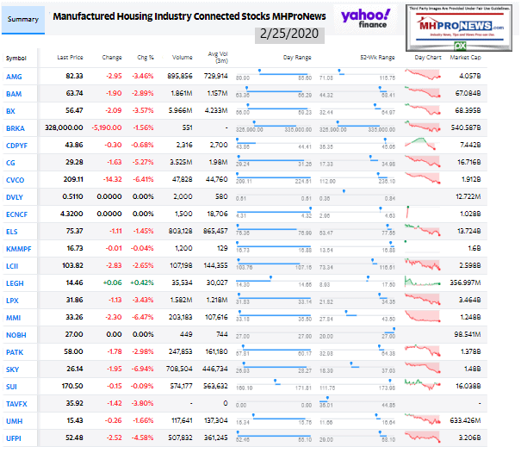This screenshot has width=521, height=453.
Task: Click the Symbol column header
Action: pos(16,58)
